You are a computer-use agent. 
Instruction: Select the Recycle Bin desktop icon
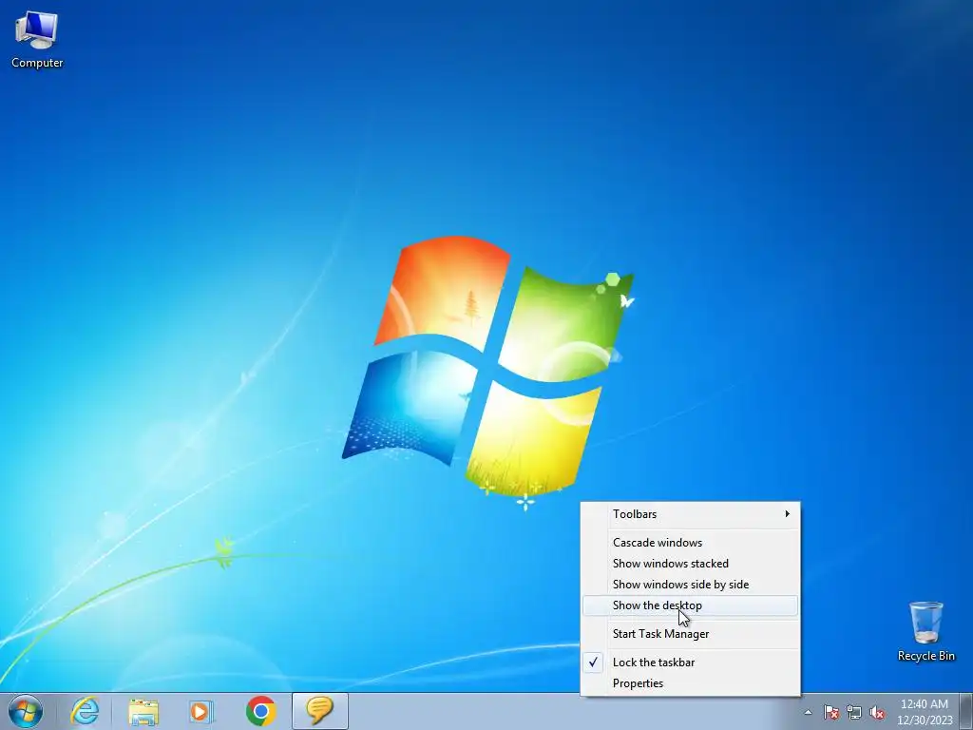pyautogui.click(x=925, y=631)
